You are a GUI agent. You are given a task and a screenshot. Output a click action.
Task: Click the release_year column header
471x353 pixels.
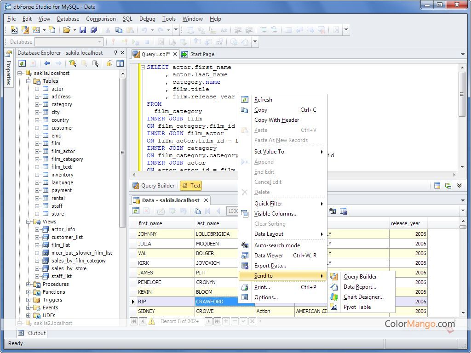point(408,223)
